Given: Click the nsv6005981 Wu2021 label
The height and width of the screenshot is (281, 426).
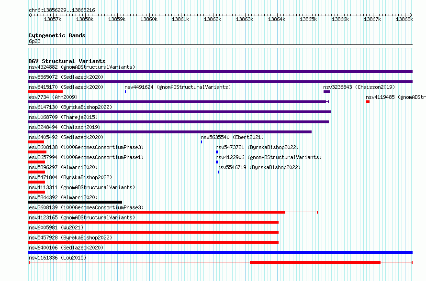Looking at the screenshot, I should (x=56, y=227).
